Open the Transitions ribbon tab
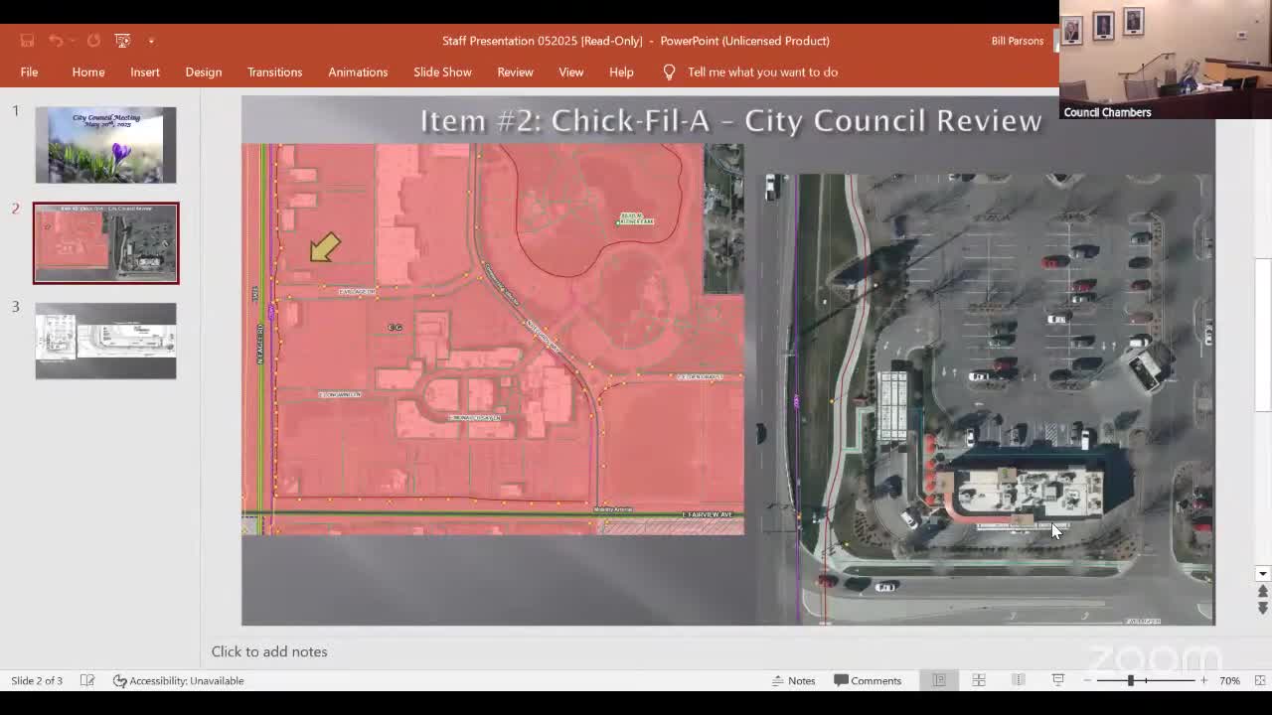This screenshot has width=1272, height=715. click(275, 71)
